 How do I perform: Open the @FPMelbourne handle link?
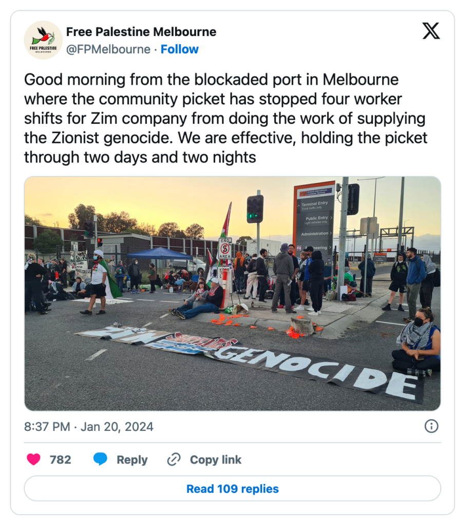[108, 49]
